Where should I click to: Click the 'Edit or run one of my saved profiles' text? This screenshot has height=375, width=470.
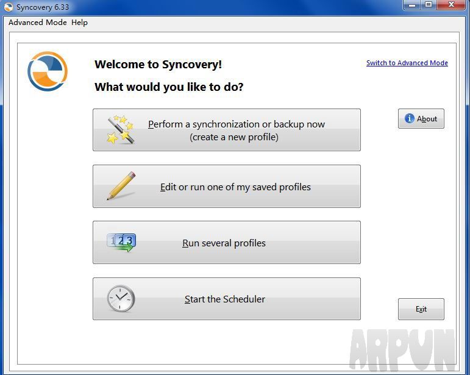[x=235, y=187]
